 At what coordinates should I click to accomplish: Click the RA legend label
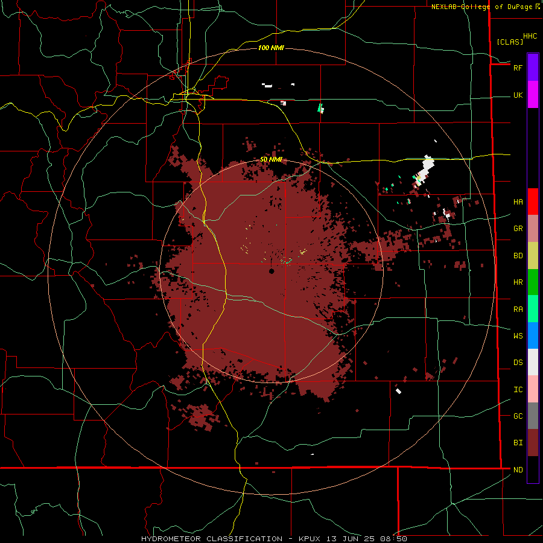click(x=518, y=310)
